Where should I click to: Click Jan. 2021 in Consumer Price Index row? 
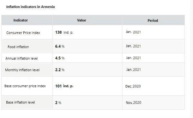click(133, 32)
